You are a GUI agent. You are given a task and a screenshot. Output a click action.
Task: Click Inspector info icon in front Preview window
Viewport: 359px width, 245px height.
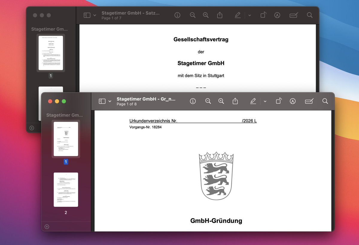tap(193, 101)
